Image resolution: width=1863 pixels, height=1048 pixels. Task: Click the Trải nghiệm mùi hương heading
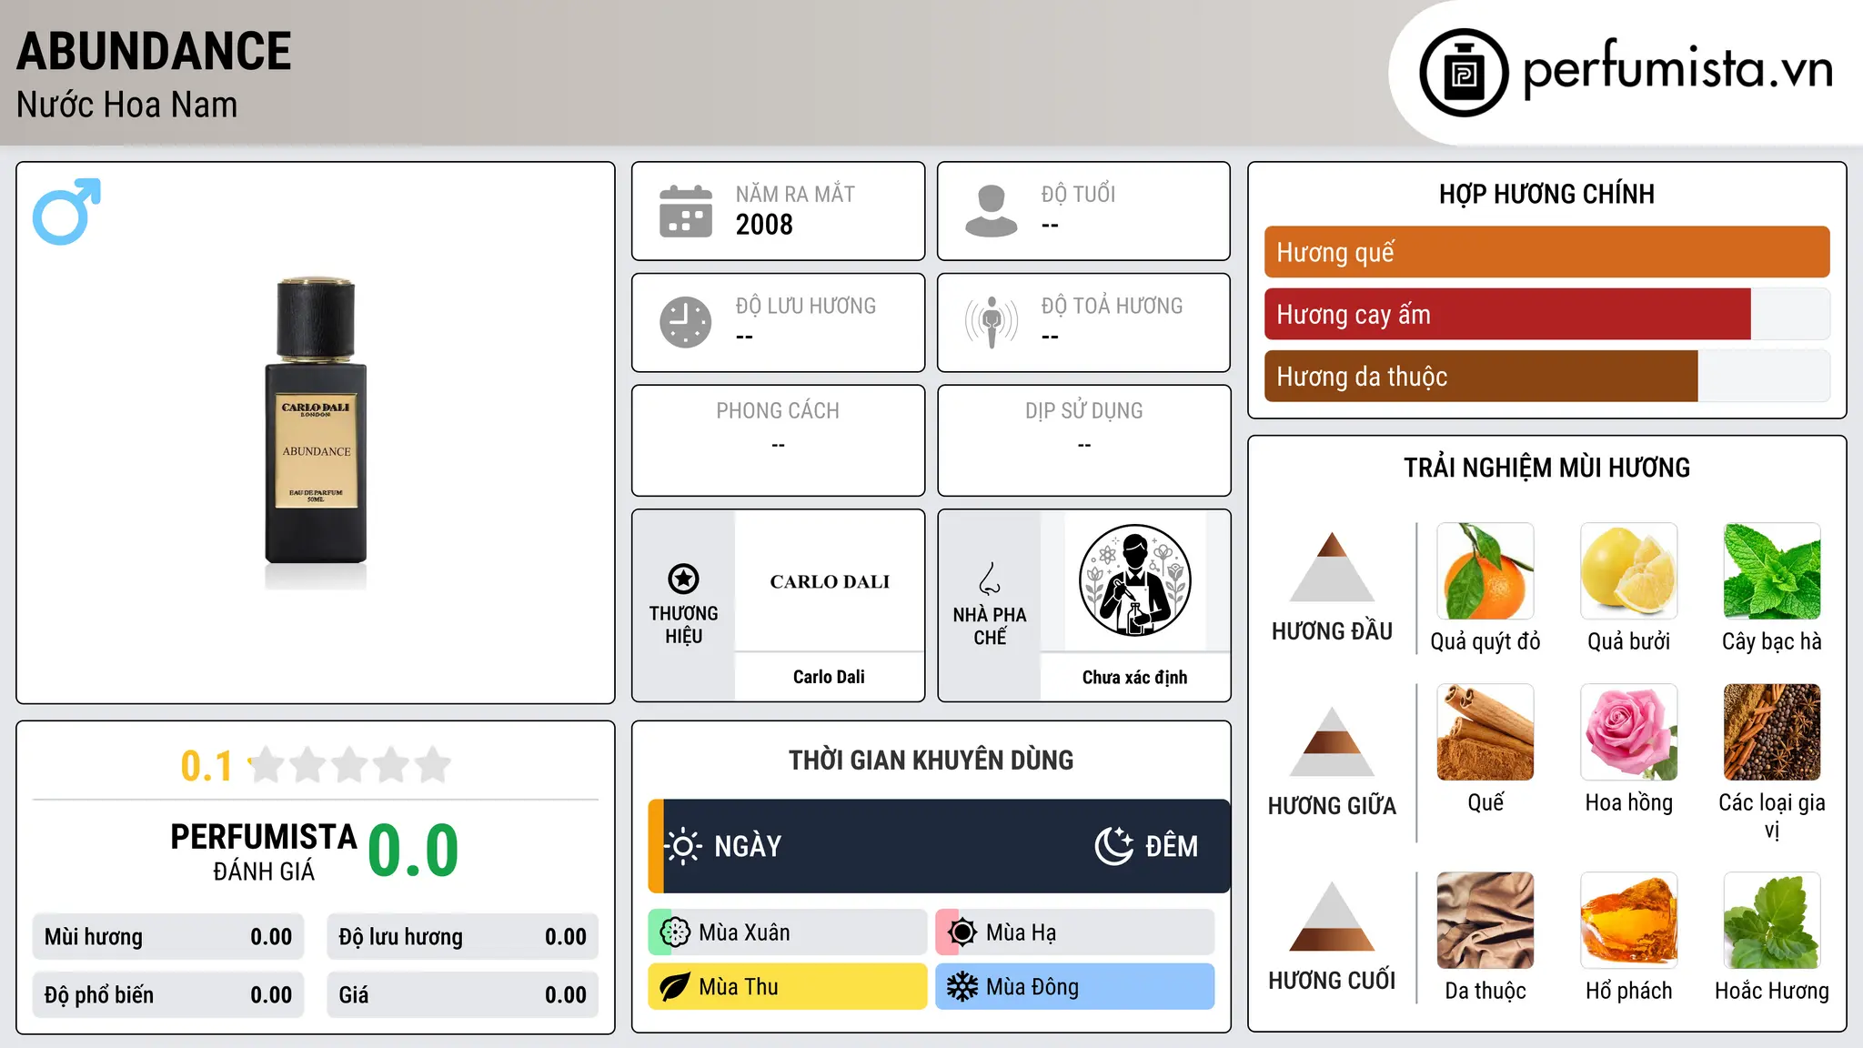[x=1546, y=468]
